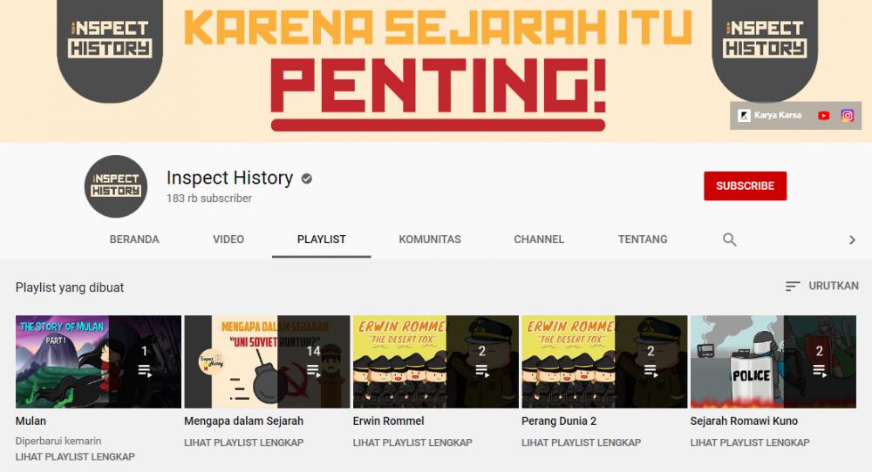Open the Mengapa dalam Sejarah playlist thumbnail
Image resolution: width=872 pixels, height=472 pixels.
coord(267,362)
